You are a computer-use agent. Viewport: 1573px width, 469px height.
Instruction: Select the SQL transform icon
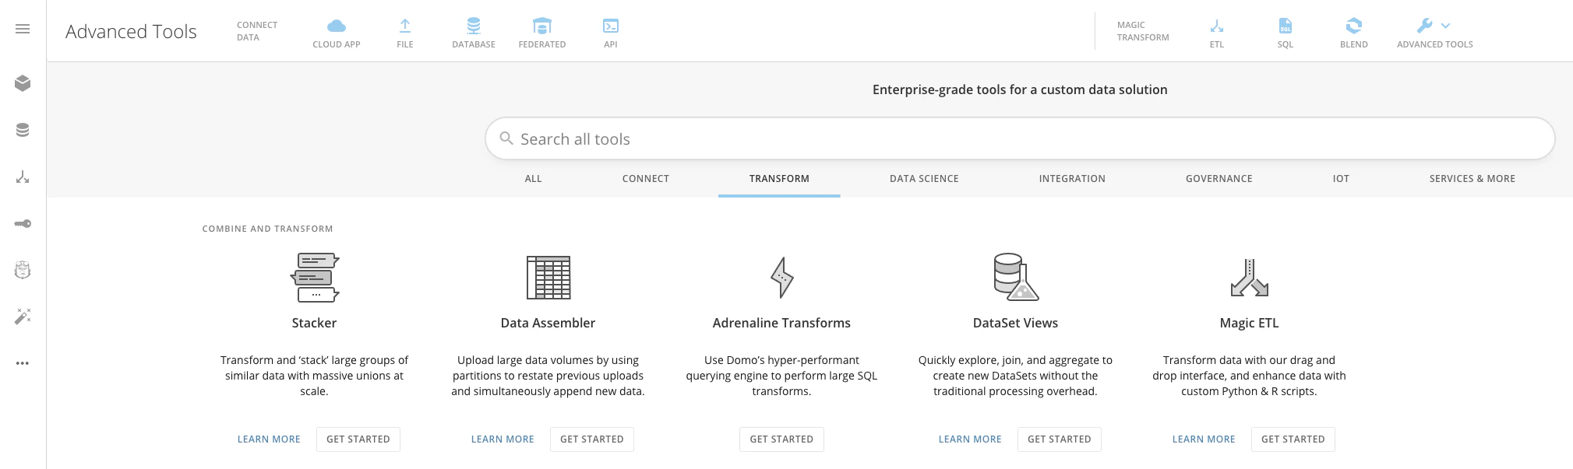click(x=1286, y=26)
